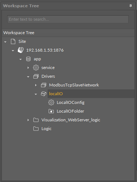Expand the service node

[28, 68]
